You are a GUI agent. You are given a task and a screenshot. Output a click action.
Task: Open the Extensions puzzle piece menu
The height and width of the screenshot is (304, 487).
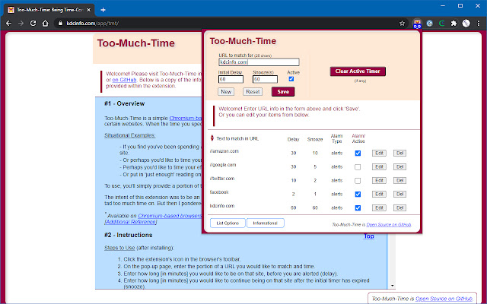tap(454, 24)
